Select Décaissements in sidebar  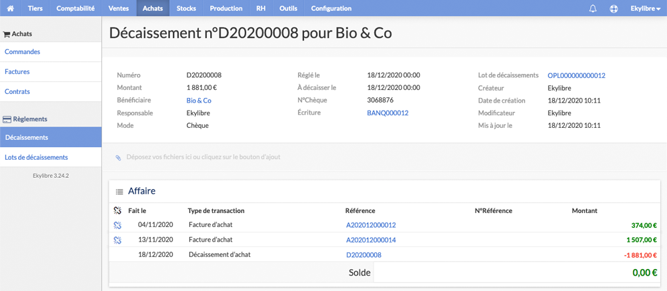click(51, 137)
